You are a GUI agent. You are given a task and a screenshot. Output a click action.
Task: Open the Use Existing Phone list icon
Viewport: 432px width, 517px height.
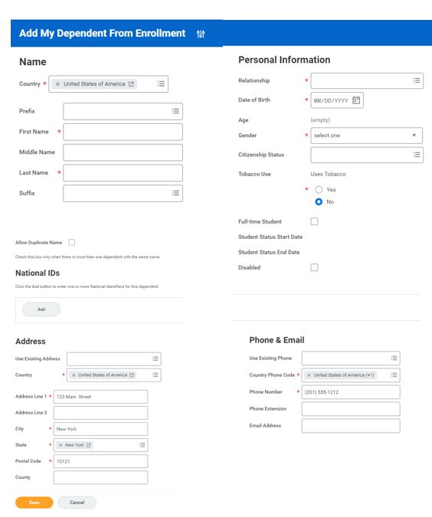tap(394, 358)
